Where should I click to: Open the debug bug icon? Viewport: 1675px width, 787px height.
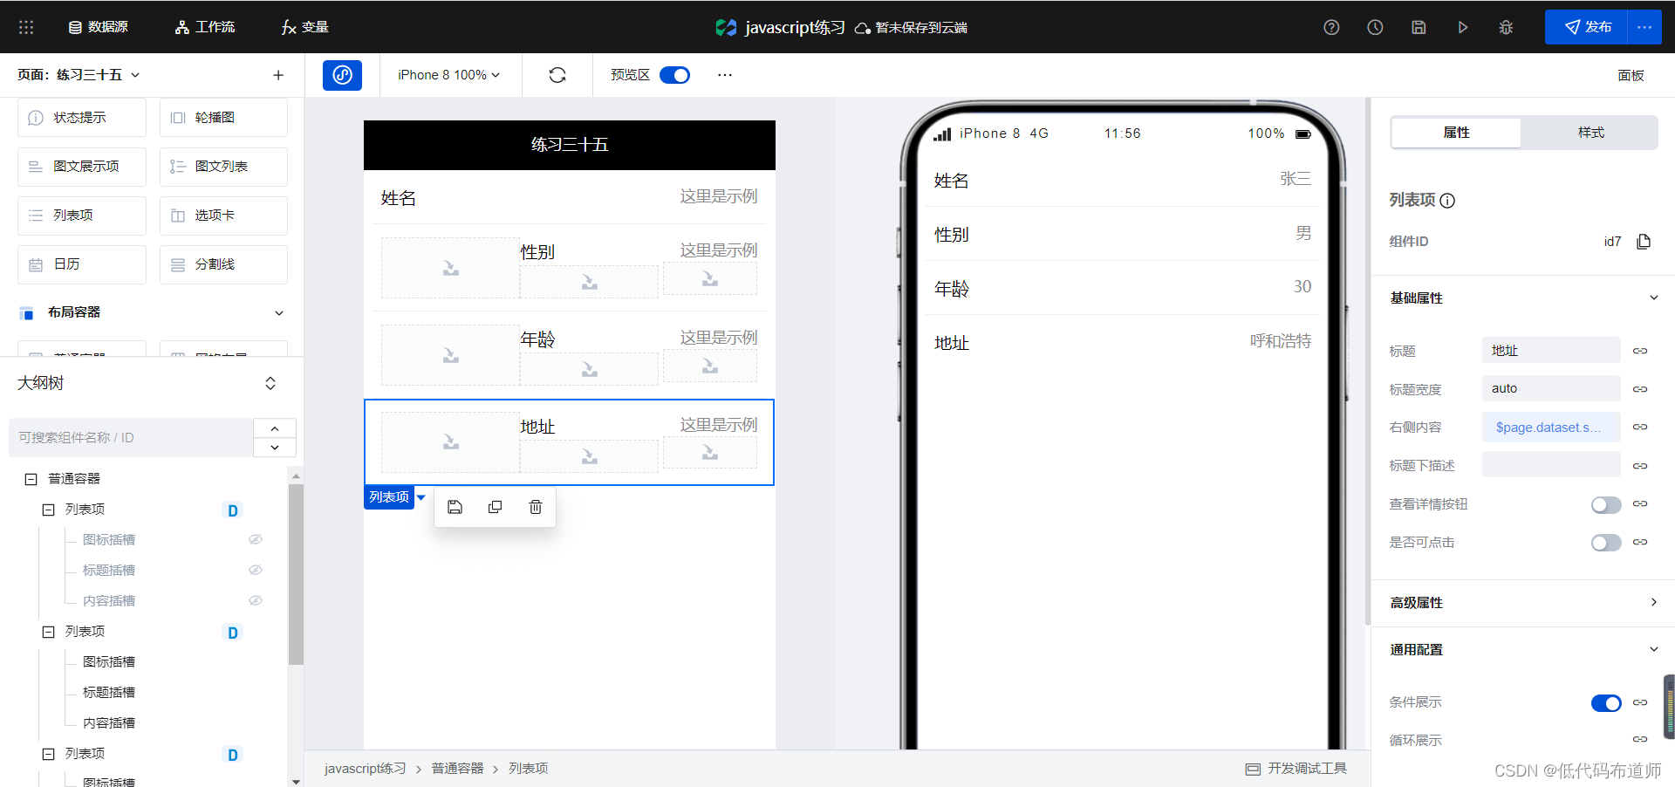[x=1506, y=27]
